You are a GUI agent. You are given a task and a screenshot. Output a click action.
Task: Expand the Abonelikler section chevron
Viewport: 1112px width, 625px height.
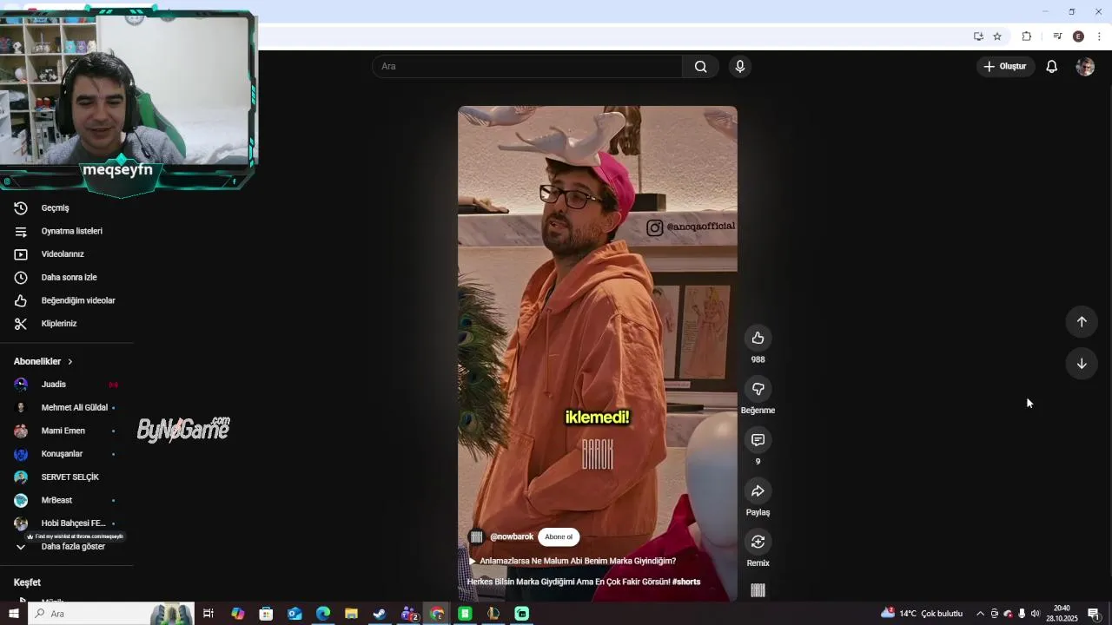(70, 361)
